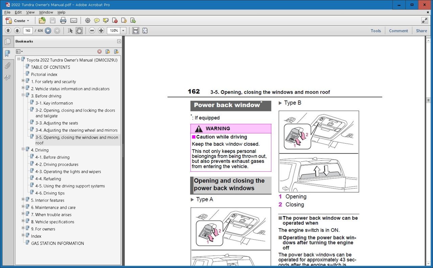Select '4-6. Driving tips' bookmark
This screenshot has height=268, width=433.
(x=50, y=193)
